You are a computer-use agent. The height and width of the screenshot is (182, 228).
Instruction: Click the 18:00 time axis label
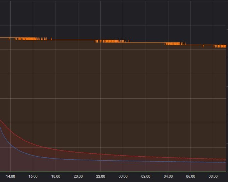(56, 176)
